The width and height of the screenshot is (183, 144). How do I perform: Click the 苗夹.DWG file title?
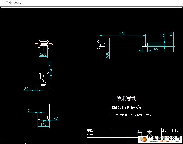[11, 3]
